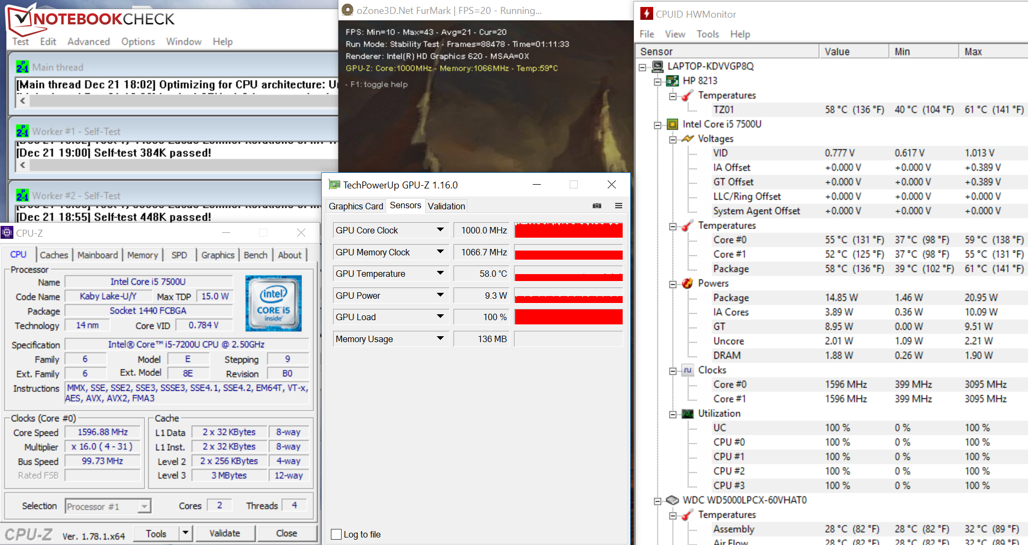Click the LAPTOP-KDVVGP8Q computer icon
Image resolution: width=1028 pixels, height=545 pixels.
point(657,66)
